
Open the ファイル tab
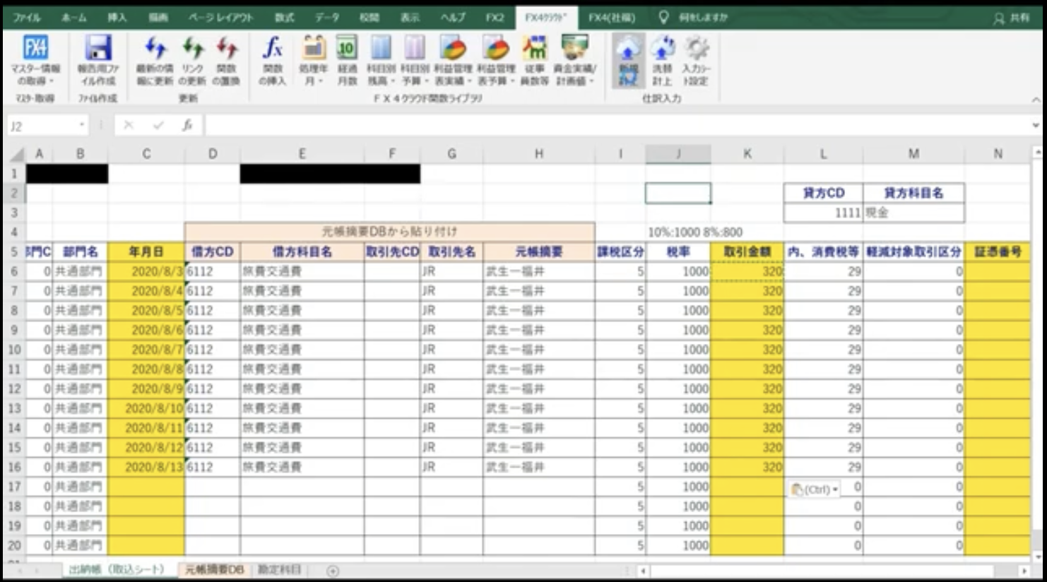click(x=27, y=18)
